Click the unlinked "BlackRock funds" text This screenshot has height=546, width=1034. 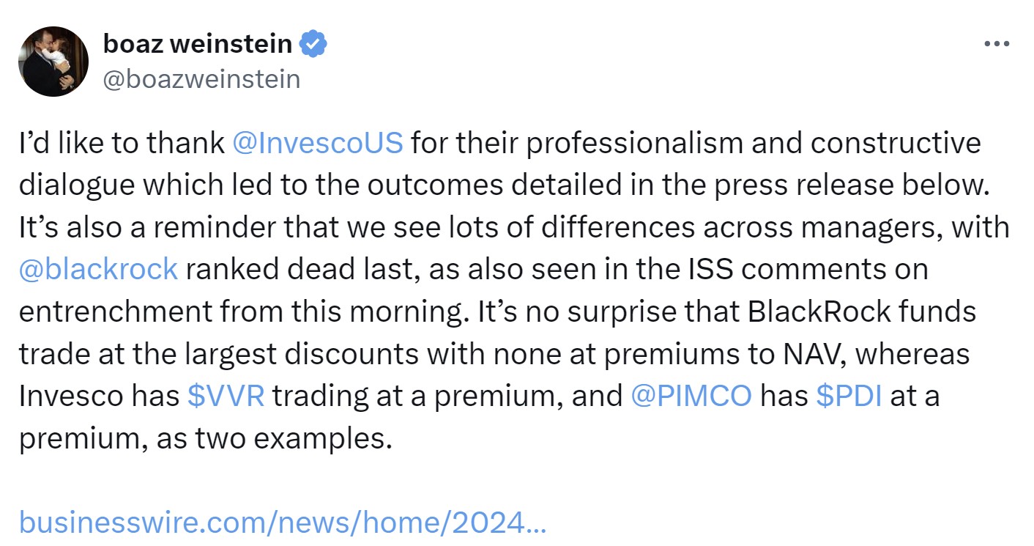tap(861, 311)
